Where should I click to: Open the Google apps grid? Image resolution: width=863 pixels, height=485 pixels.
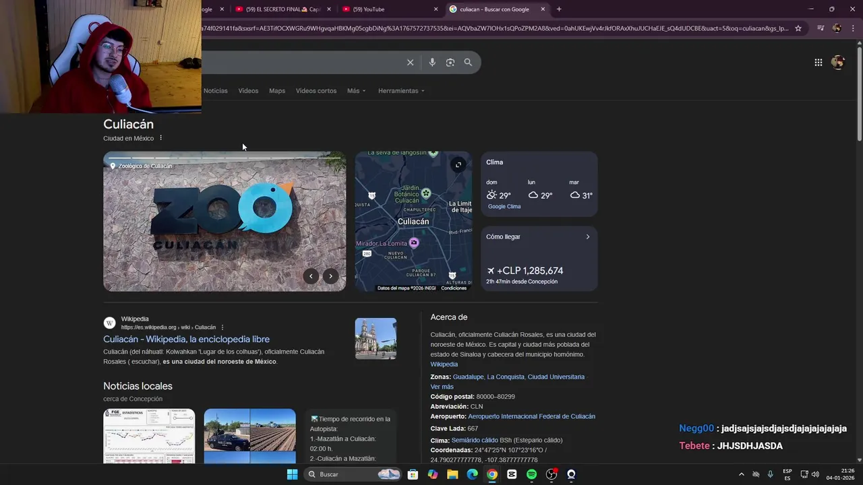pyautogui.click(x=818, y=62)
